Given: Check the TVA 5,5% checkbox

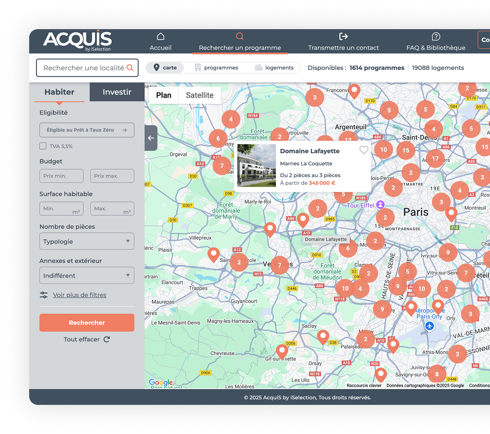Looking at the screenshot, I should 43,146.
